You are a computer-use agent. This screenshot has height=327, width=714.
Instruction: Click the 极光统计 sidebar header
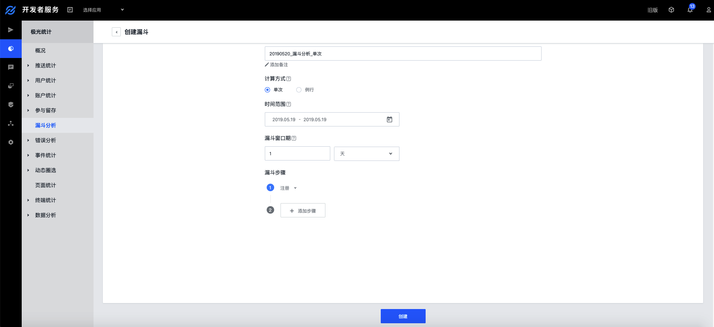tap(41, 32)
